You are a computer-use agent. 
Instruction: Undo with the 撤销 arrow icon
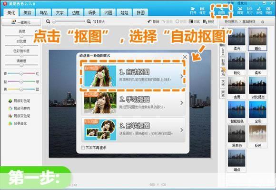point(153,21)
